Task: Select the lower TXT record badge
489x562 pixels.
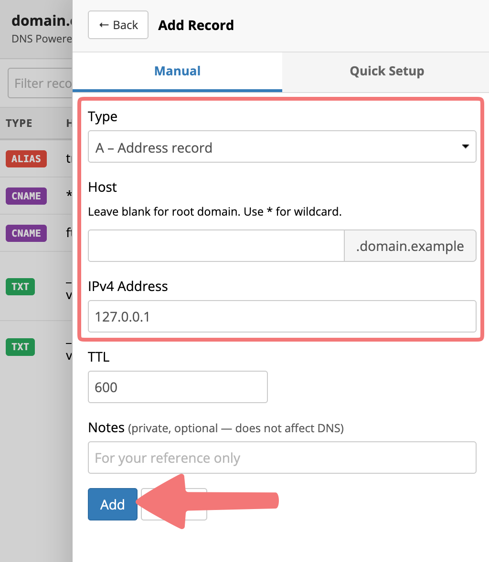Action: coord(20,346)
